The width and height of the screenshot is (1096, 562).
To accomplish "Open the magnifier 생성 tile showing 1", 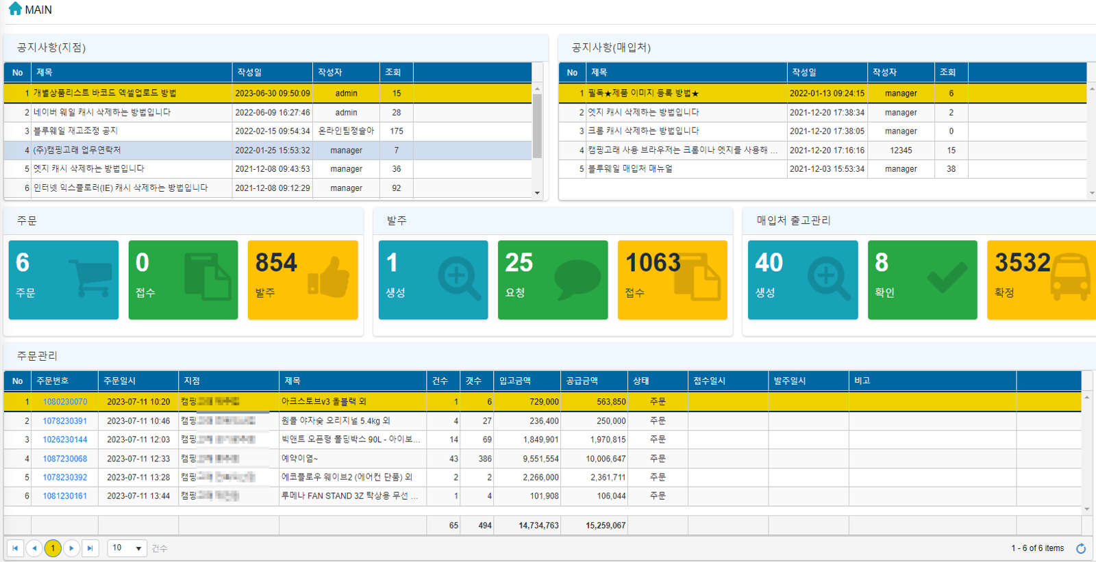I will (433, 279).
